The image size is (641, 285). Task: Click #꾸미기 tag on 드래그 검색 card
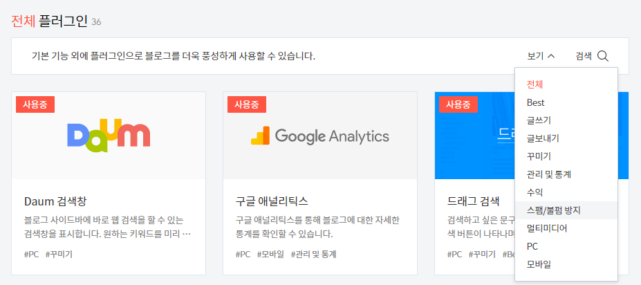(x=483, y=255)
